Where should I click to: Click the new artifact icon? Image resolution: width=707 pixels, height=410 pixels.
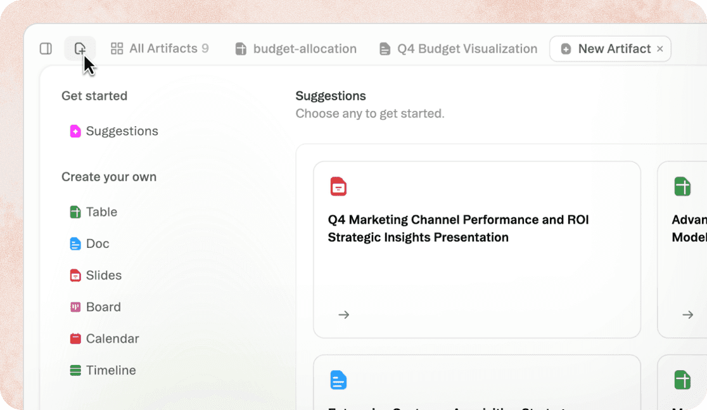click(80, 49)
